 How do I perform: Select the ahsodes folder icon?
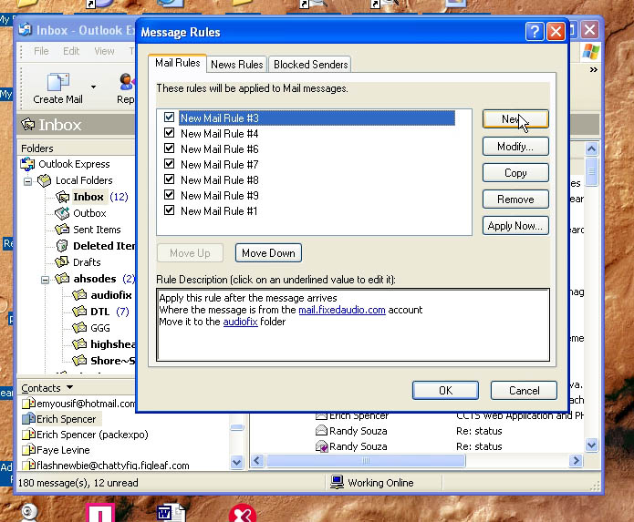click(x=62, y=279)
